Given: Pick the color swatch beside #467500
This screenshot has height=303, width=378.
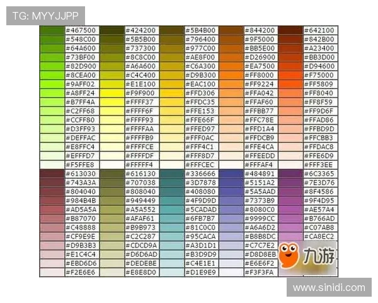Looking at the screenshot, I should click(x=52, y=30).
